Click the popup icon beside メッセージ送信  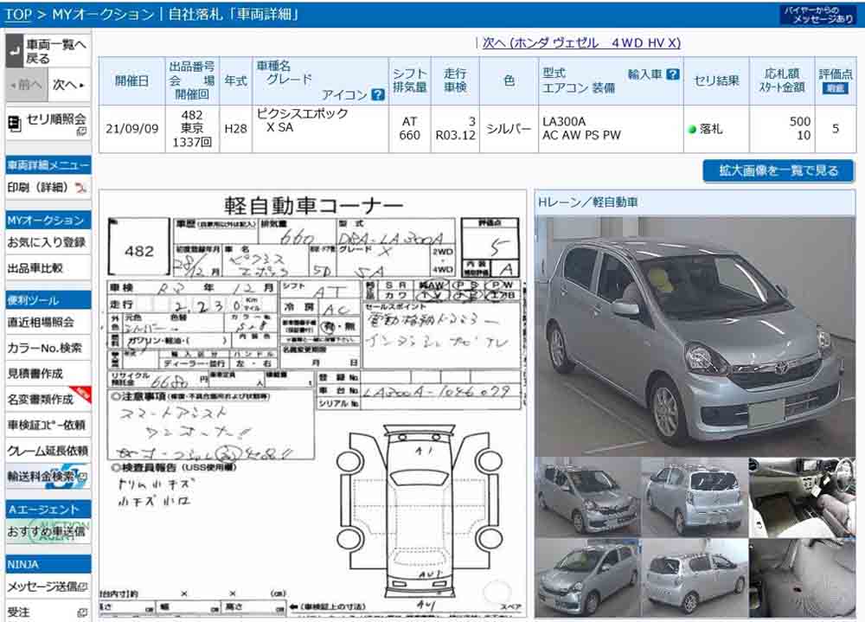[83, 587]
